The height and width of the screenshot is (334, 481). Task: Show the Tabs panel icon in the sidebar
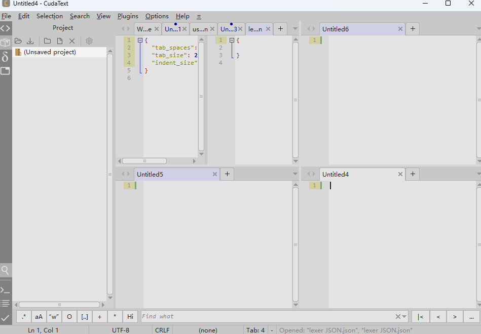click(5, 71)
